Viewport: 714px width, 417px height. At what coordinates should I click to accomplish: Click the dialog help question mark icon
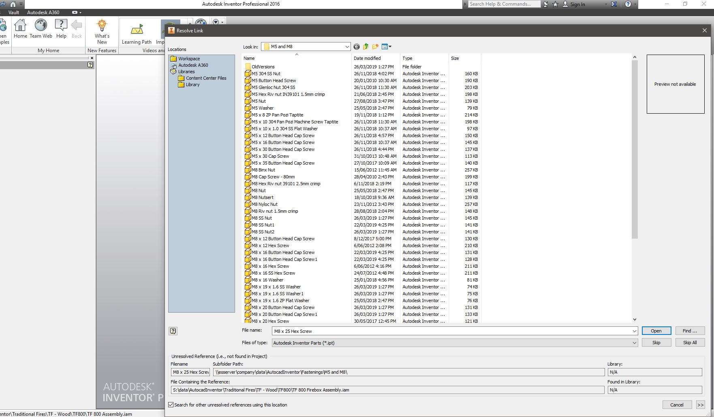pos(173,331)
